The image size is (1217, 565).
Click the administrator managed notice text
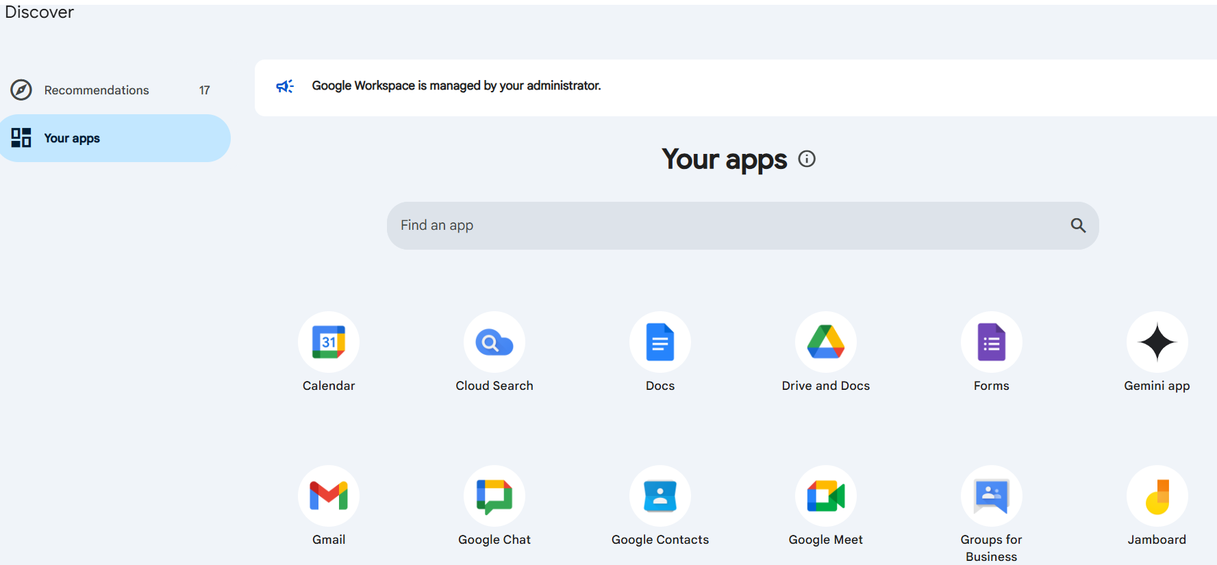(x=456, y=86)
